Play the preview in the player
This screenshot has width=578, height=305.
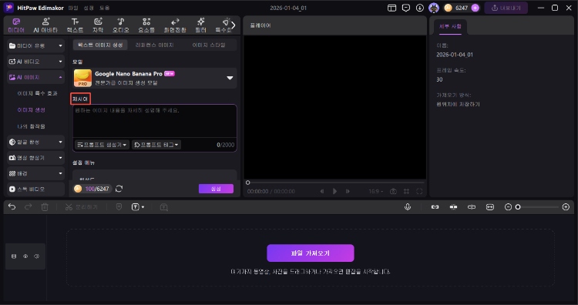[x=334, y=191]
